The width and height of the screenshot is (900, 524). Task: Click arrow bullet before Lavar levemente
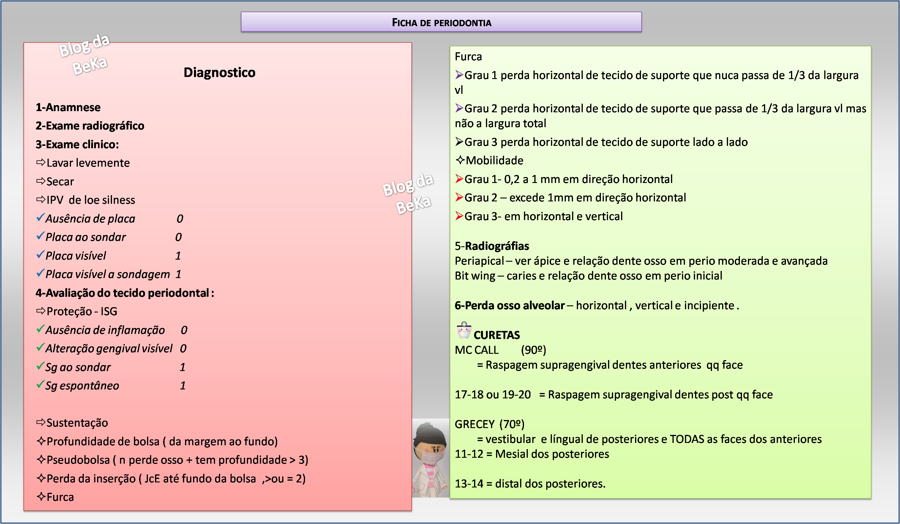[41, 162]
